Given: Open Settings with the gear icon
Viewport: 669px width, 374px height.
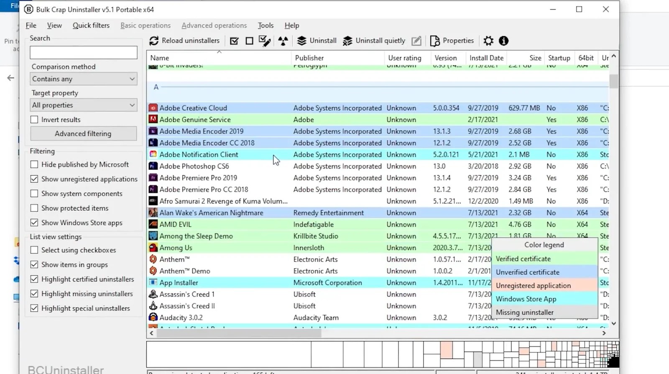Looking at the screenshot, I should coord(488,41).
